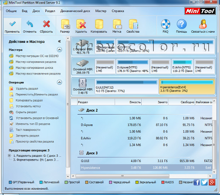Image resolution: width=220 pixels, height=195 pixels.
Task: Click the Помощь (Help) question mark icon
Action: (x=181, y=24)
